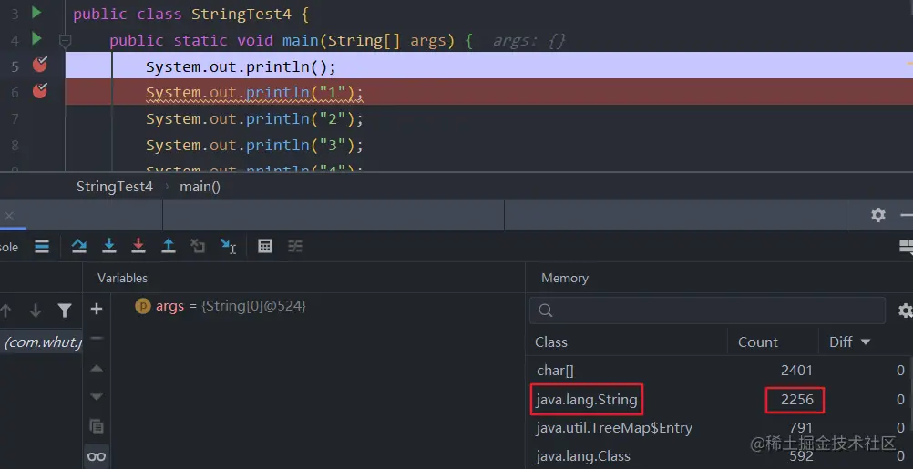Select the java.lang.String class row

(x=721, y=399)
